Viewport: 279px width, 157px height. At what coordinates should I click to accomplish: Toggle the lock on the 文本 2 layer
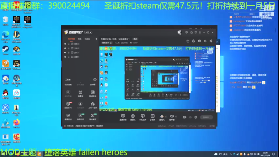(68, 48)
